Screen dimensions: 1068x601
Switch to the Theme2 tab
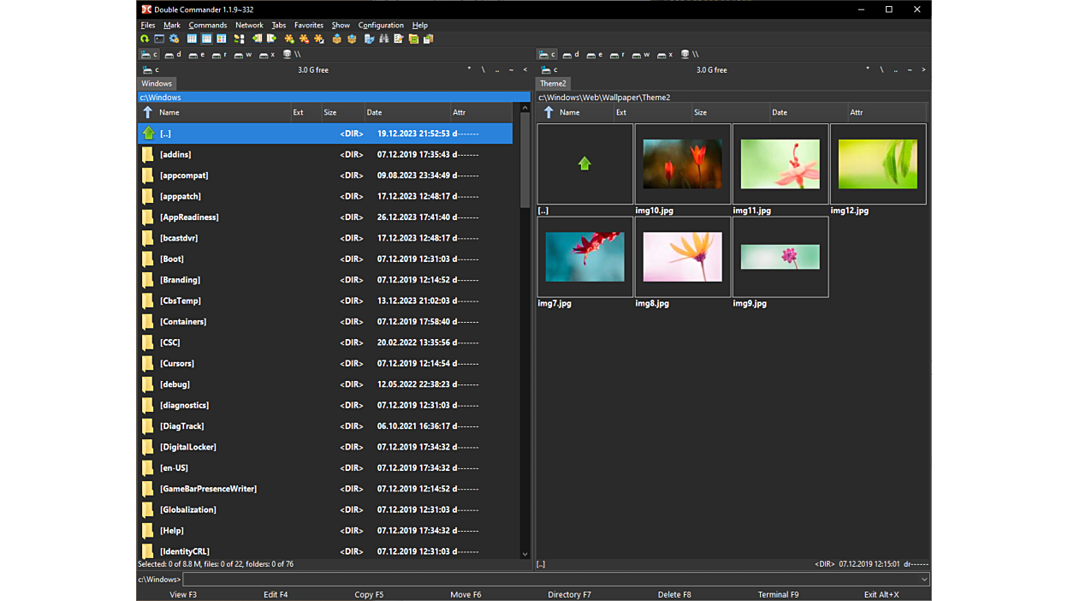(x=552, y=84)
